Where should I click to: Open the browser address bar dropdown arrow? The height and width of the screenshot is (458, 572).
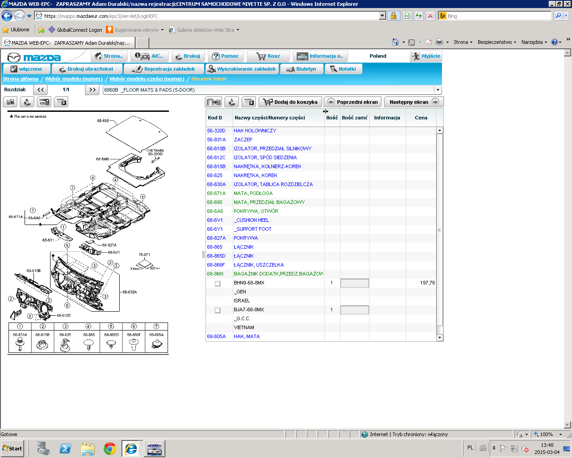(382, 16)
